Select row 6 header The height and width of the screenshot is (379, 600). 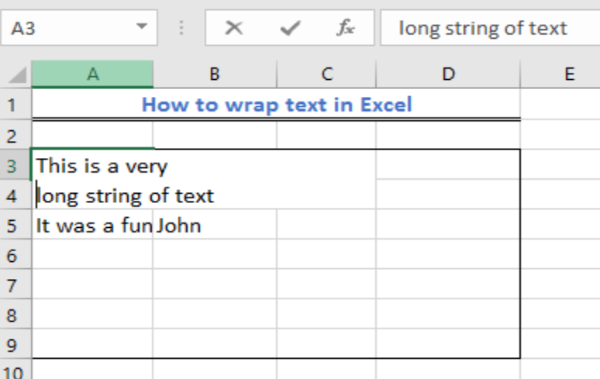[16, 254]
